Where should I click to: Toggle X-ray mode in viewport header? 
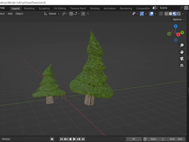click(161, 14)
